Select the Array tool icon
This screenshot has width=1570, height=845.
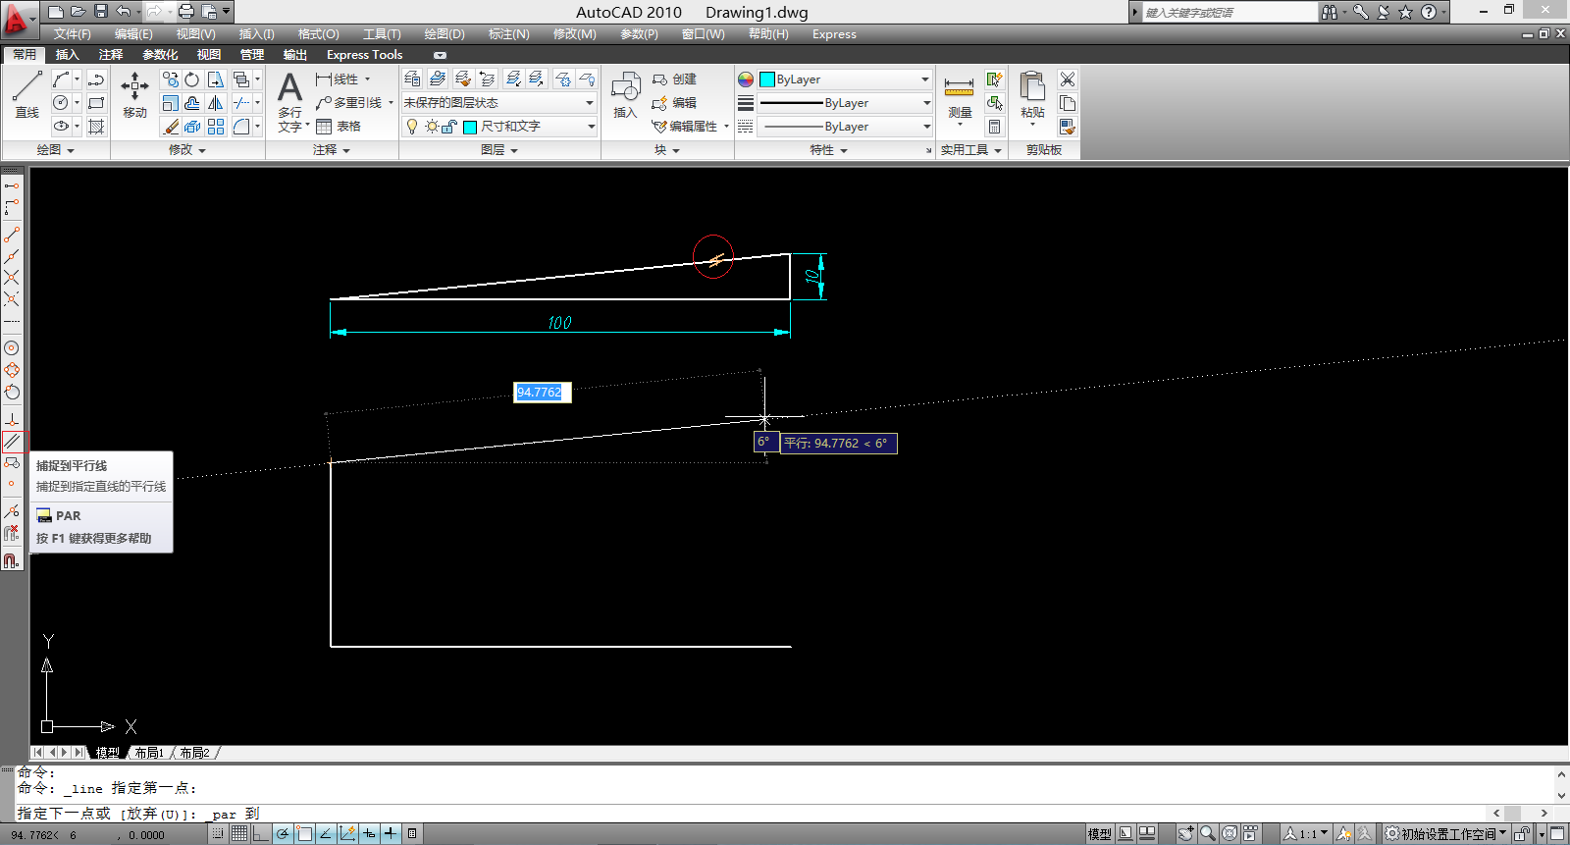click(216, 127)
